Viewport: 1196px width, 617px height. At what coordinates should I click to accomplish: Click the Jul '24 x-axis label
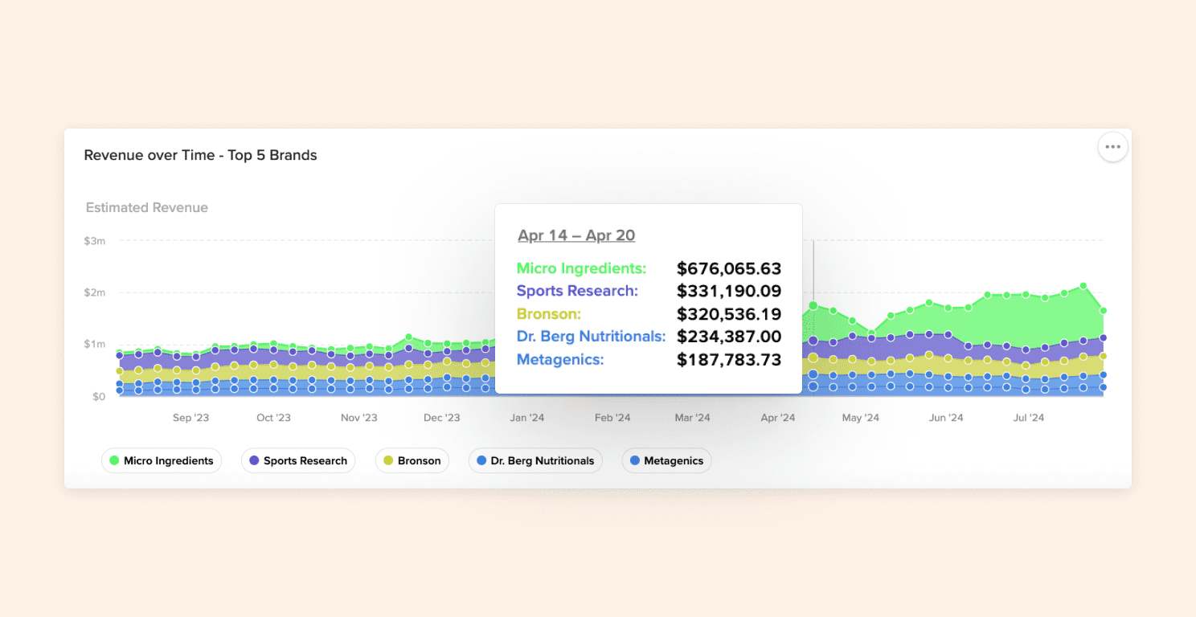click(1028, 418)
